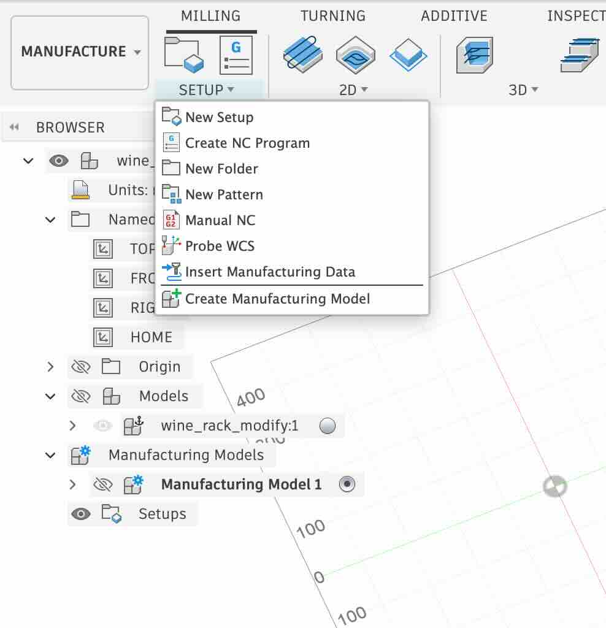
Task: Click the New Setup toolbar icon
Action: coord(184,55)
